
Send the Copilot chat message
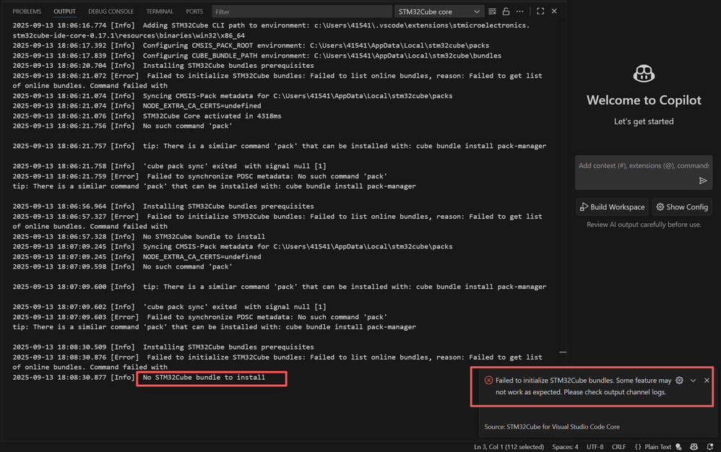pyautogui.click(x=703, y=181)
